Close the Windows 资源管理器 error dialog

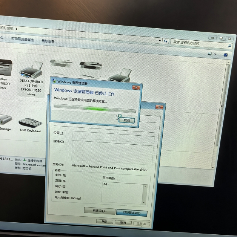[x=136, y=87]
